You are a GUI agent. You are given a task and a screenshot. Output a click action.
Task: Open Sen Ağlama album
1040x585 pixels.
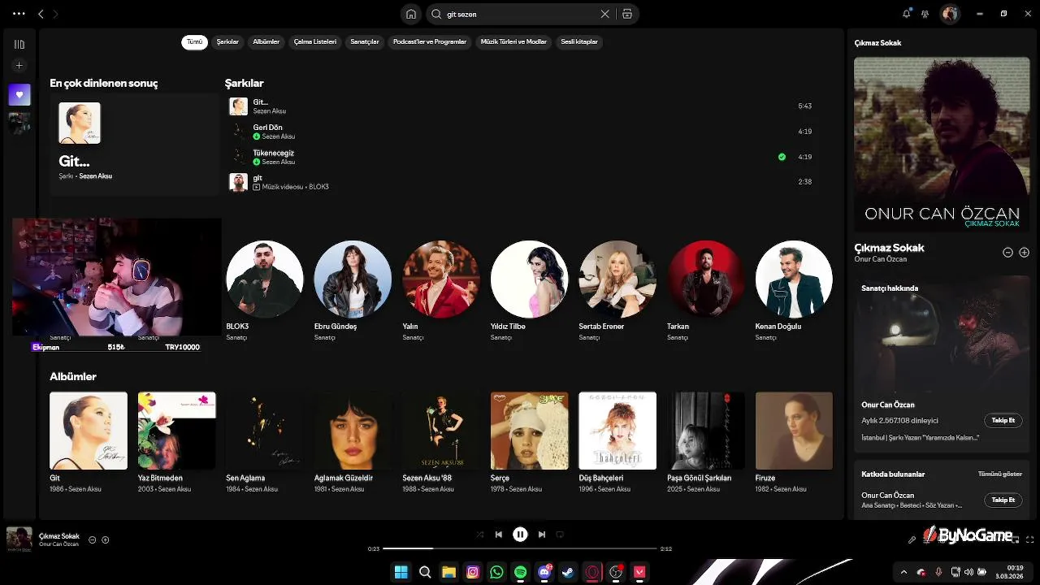click(x=265, y=431)
